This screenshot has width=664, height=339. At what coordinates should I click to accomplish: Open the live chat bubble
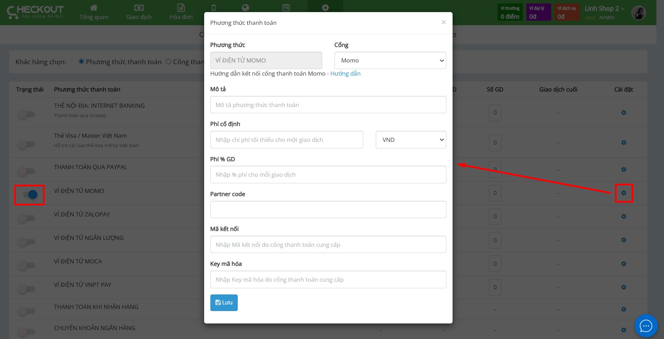pos(646,326)
